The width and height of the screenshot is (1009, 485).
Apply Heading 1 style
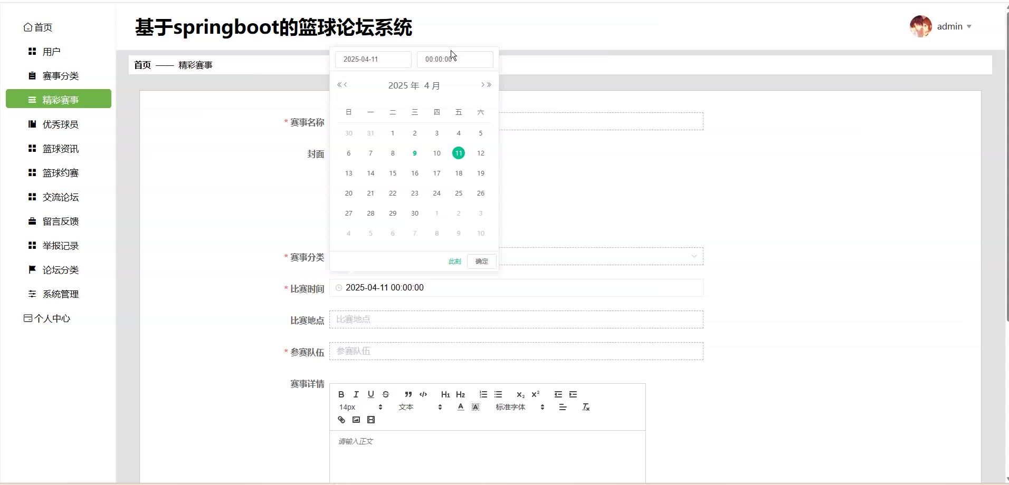445,394
